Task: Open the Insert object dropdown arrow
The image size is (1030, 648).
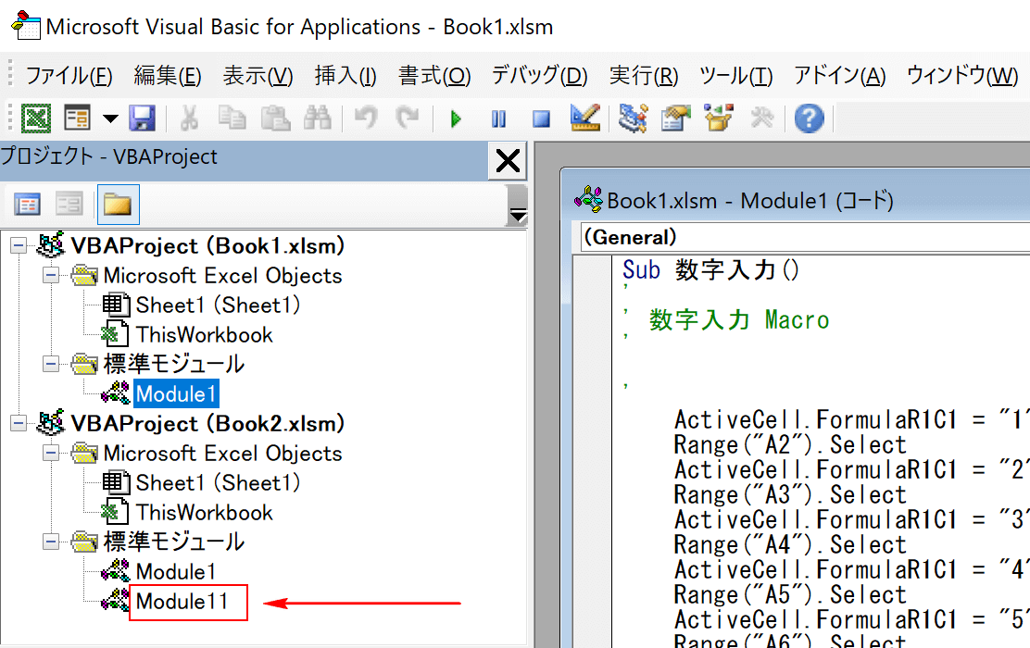Action: tap(109, 118)
